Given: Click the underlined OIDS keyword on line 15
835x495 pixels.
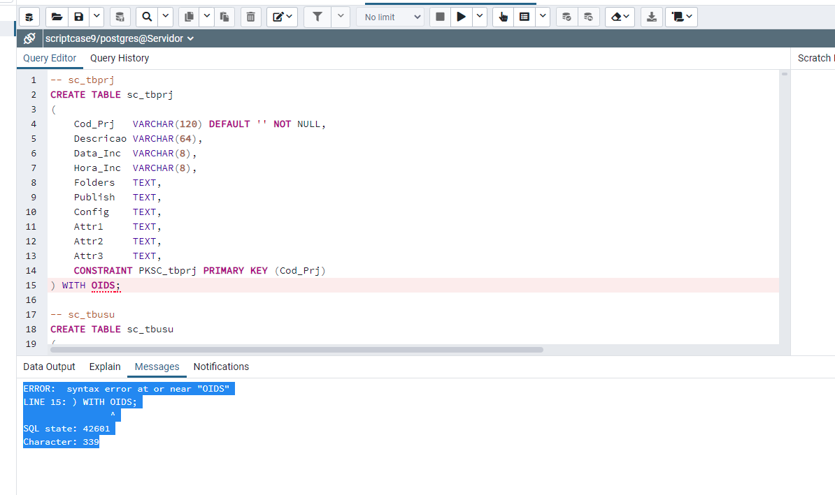Looking at the screenshot, I should (x=103, y=285).
